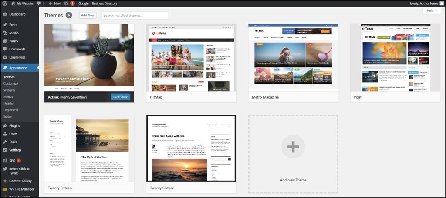The width and height of the screenshot is (446, 198).
Task: Click the blue Customize button
Action: [x=121, y=97]
